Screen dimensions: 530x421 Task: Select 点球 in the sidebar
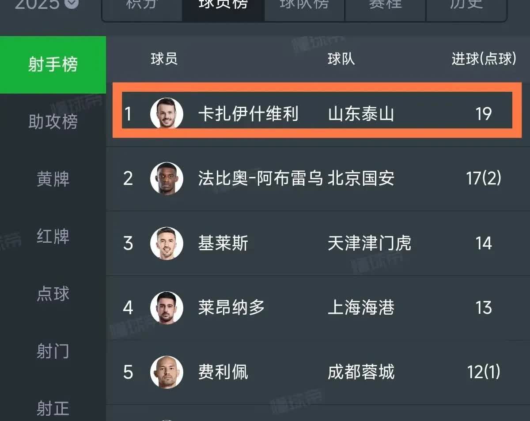53,294
